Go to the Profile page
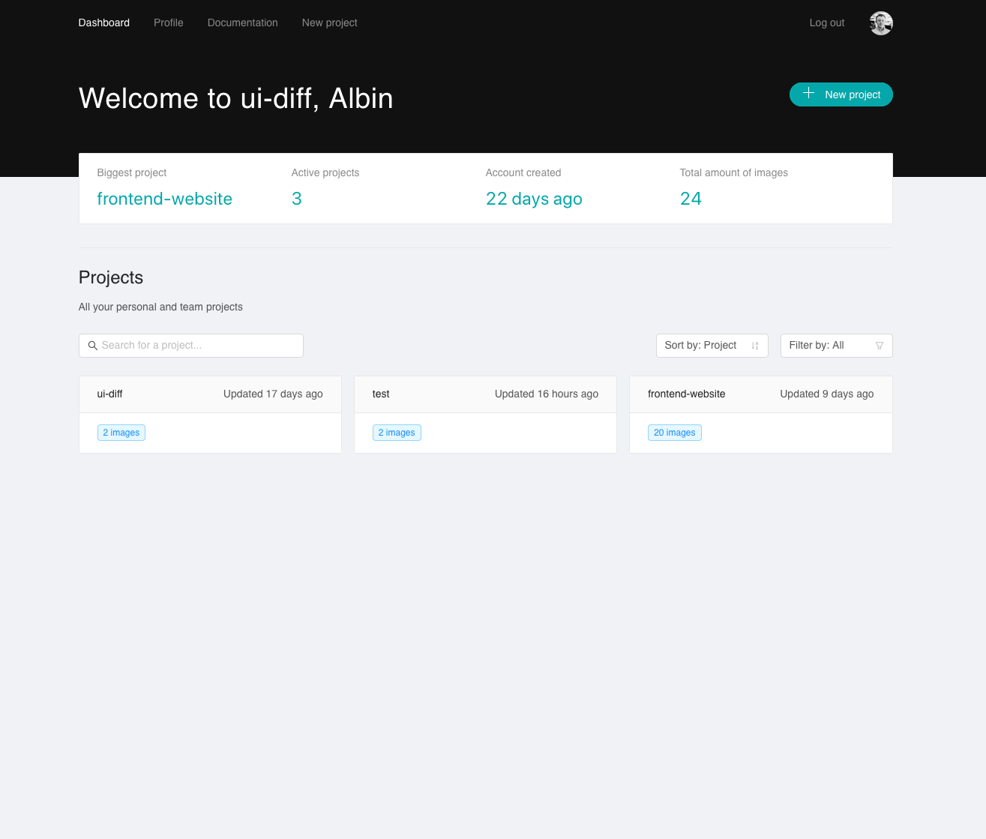 168,22
